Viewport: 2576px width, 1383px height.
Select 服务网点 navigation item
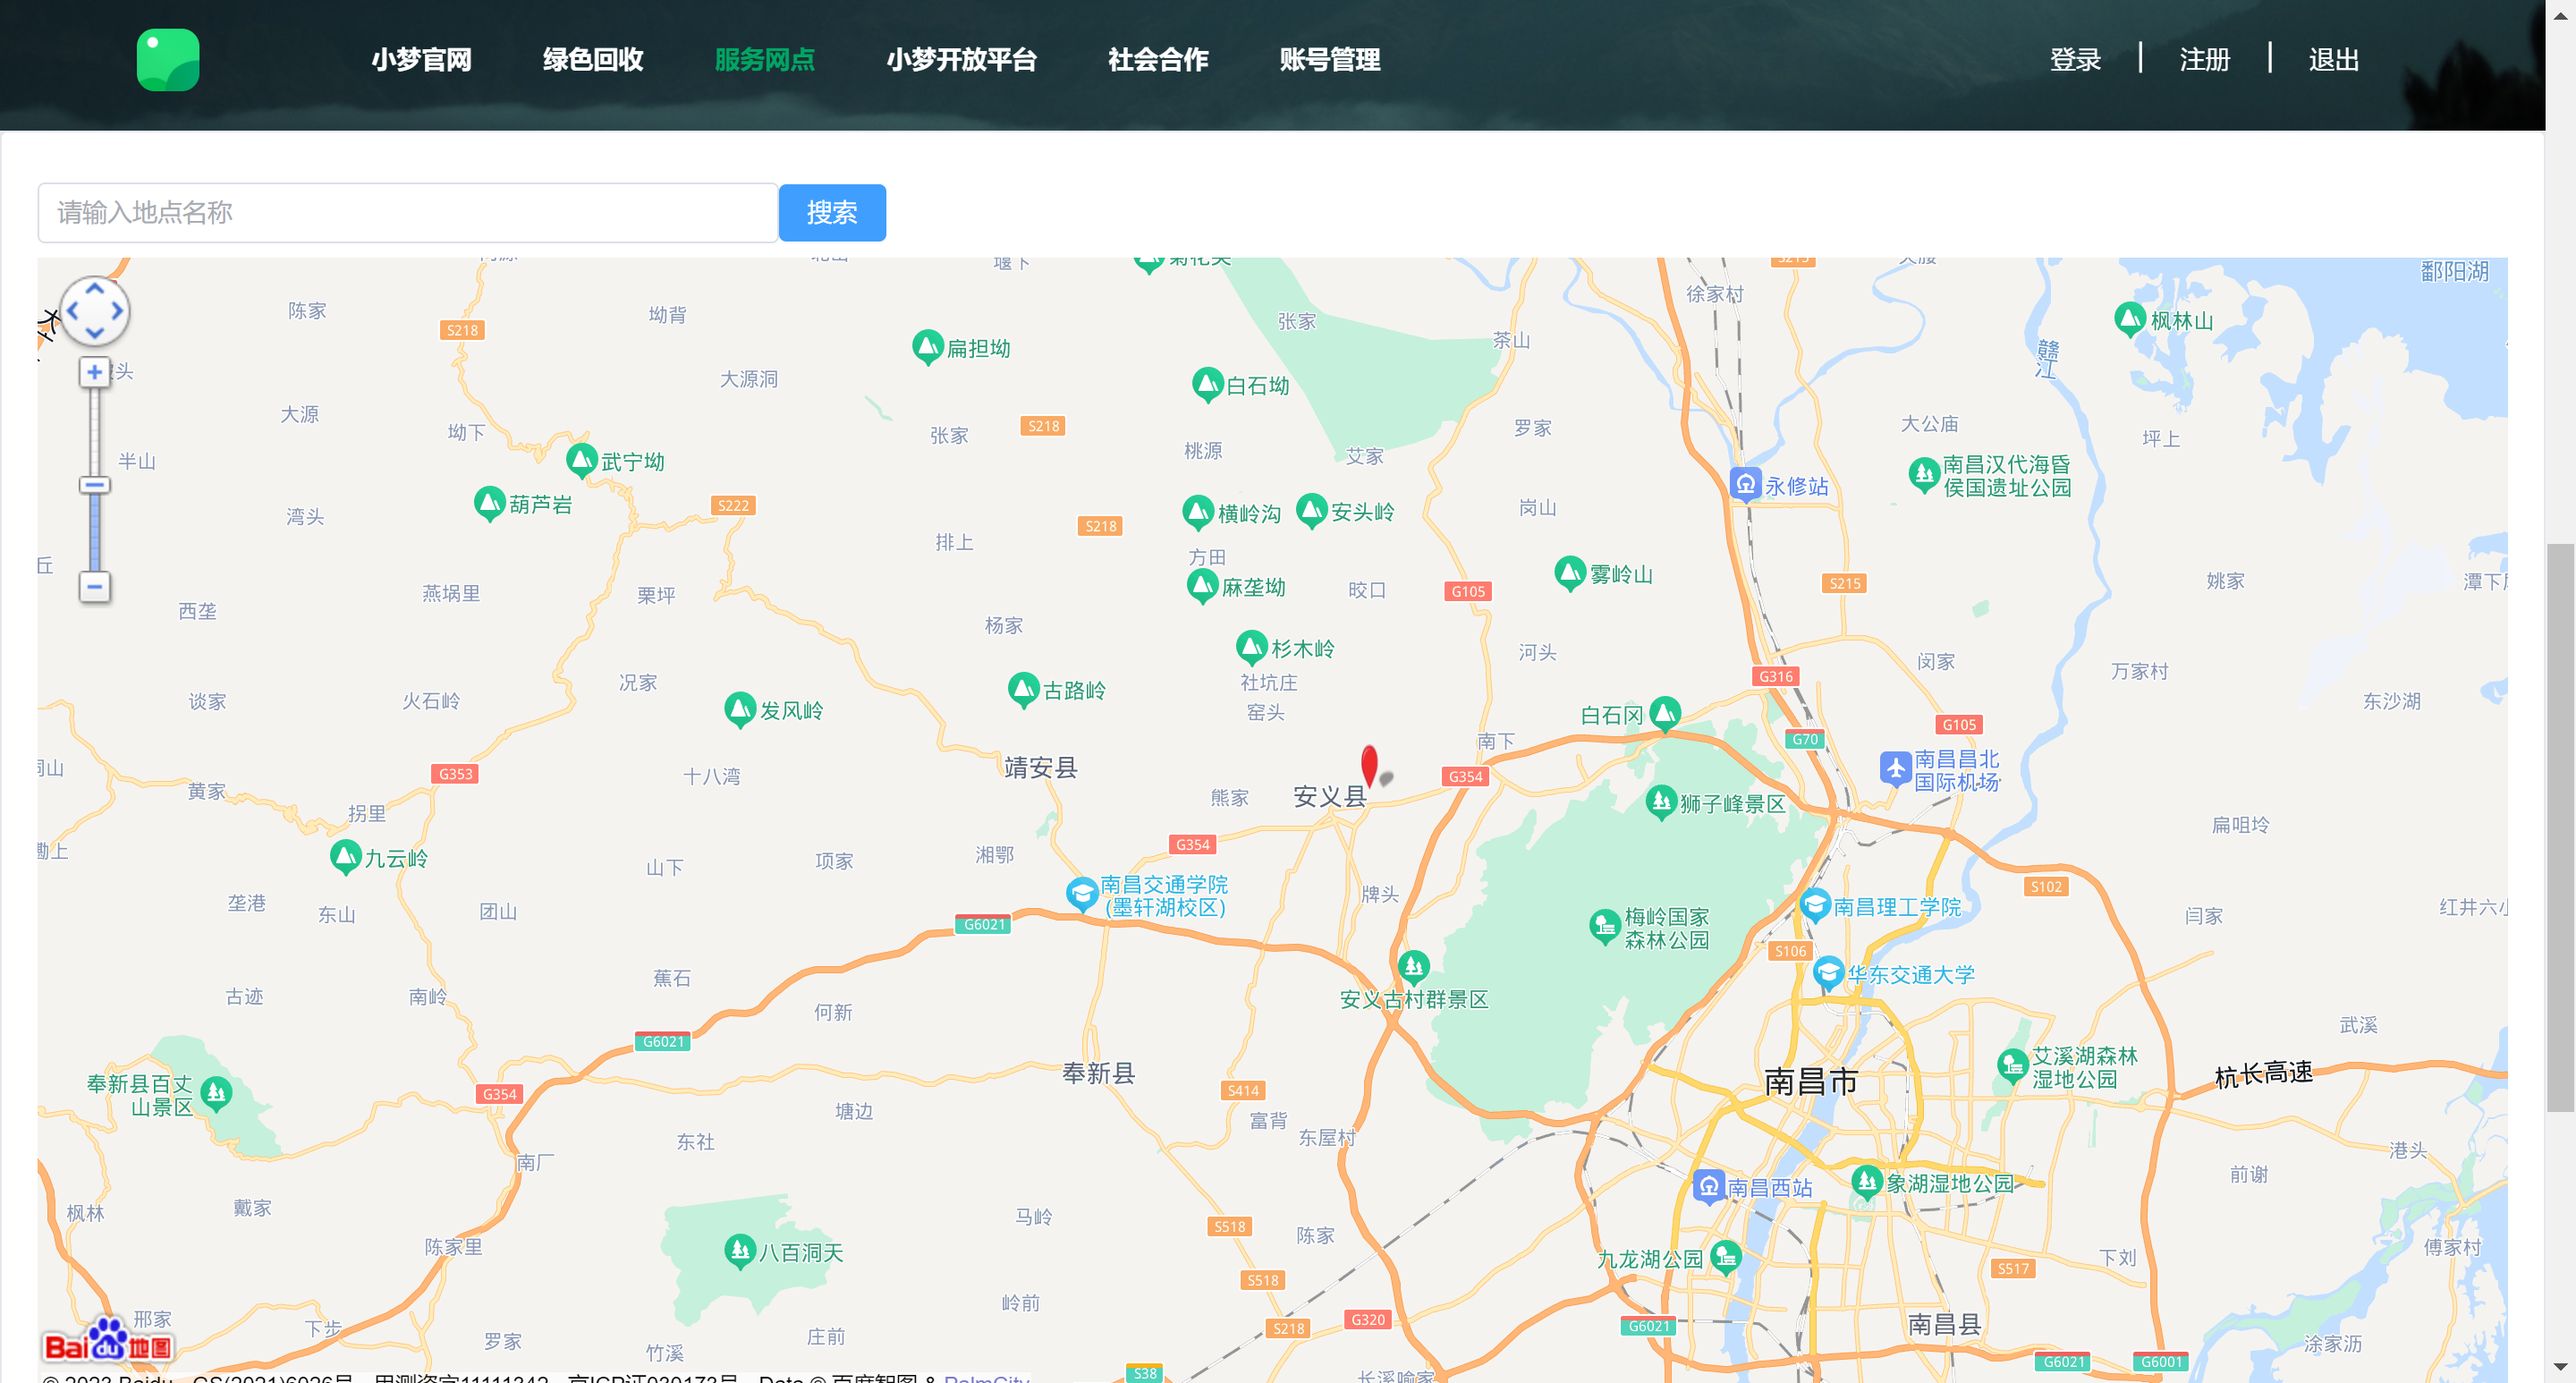(765, 60)
